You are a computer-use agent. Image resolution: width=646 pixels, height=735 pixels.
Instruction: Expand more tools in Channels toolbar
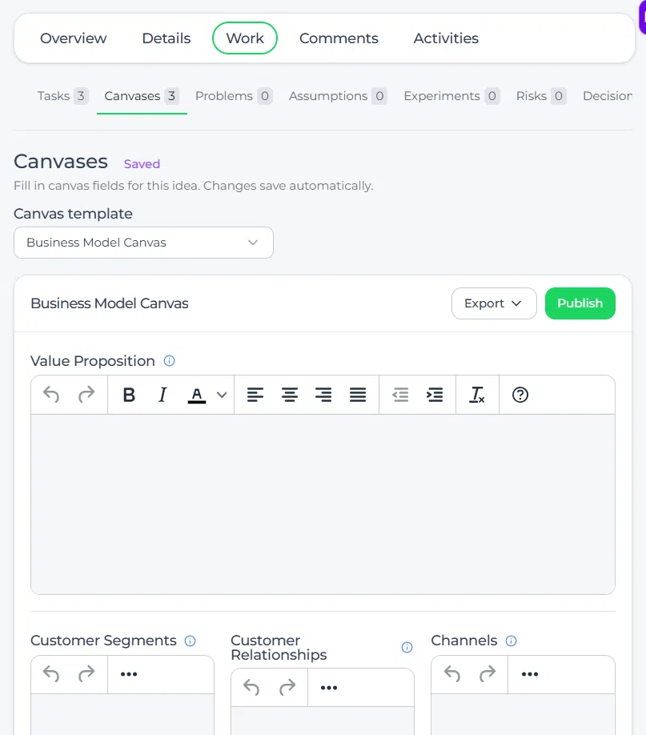tap(530, 674)
